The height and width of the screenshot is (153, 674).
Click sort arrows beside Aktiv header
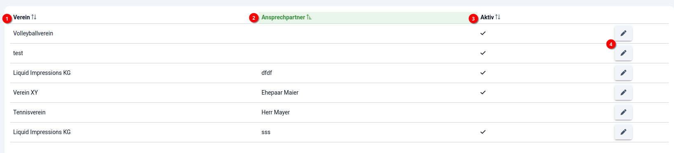[498, 17]
